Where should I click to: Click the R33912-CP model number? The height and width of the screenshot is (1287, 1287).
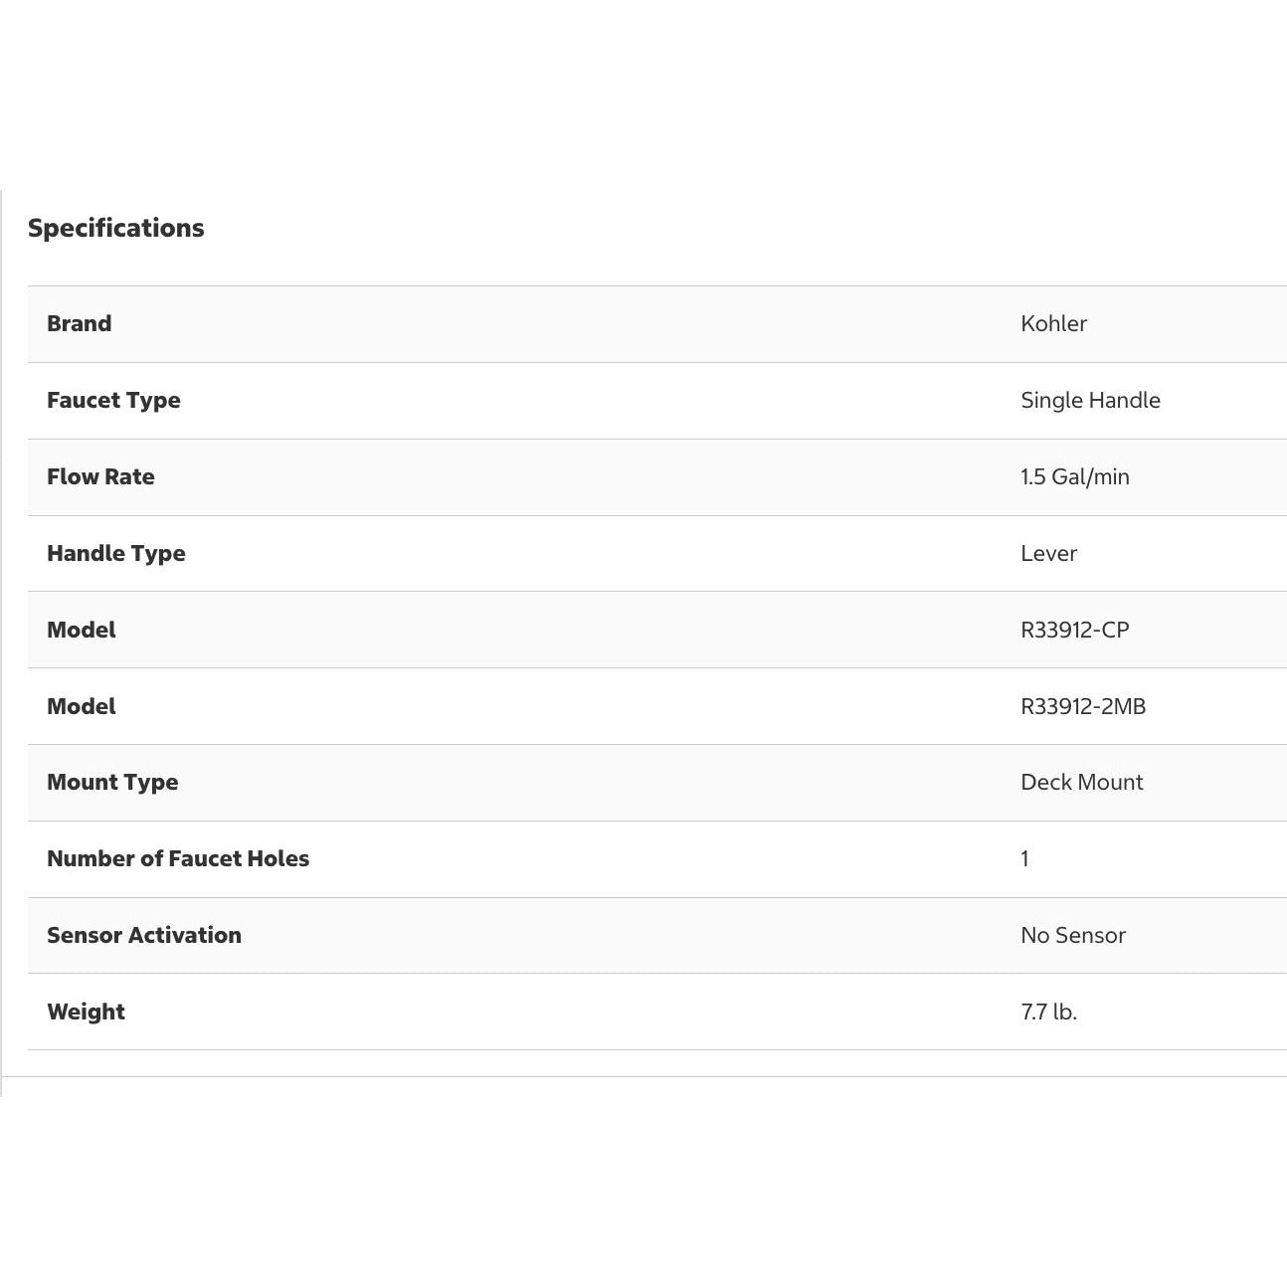tap(1074, 630)
